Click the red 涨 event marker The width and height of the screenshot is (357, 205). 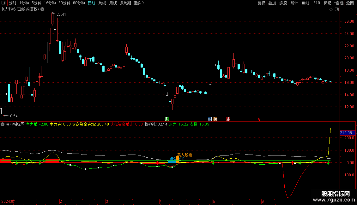point(228,119)
